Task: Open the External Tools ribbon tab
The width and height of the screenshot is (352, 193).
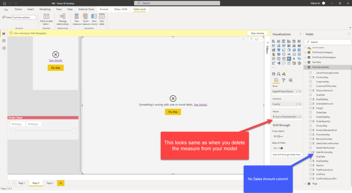Action: click(x=86, y=9)
